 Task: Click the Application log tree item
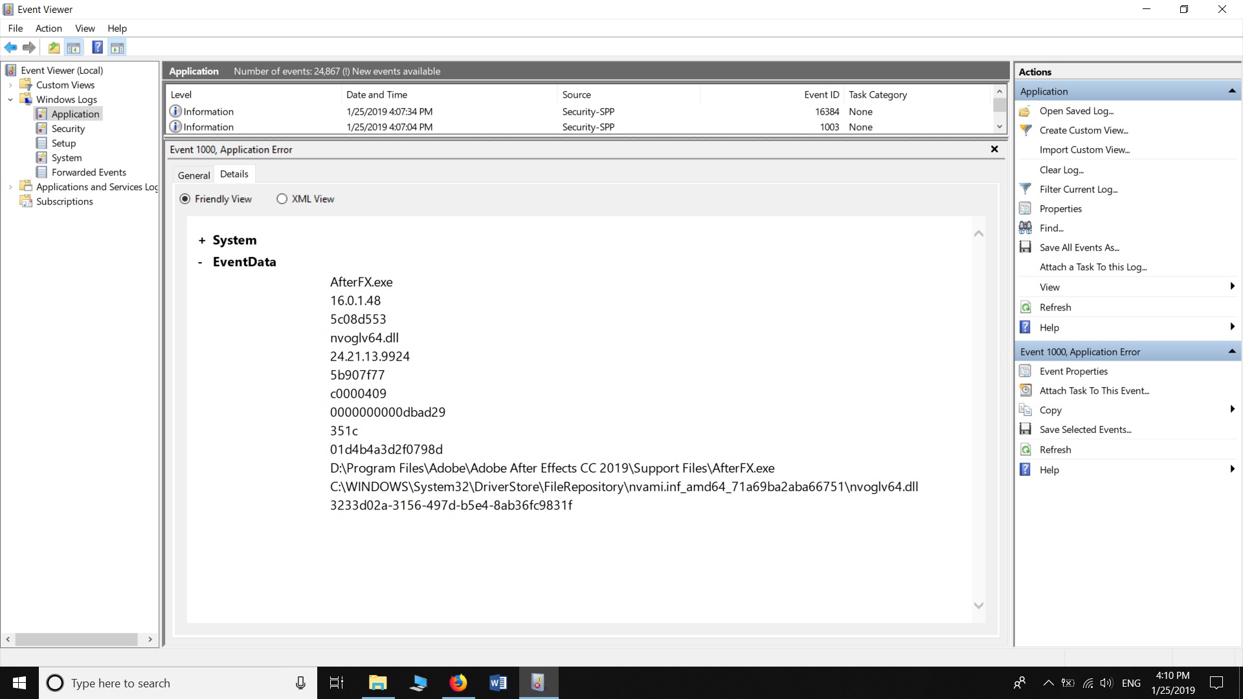click(75, 113)
